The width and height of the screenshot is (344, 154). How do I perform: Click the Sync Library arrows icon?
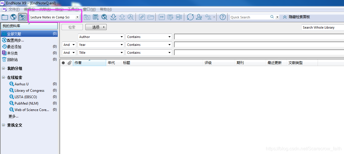(x=190, y=17)
